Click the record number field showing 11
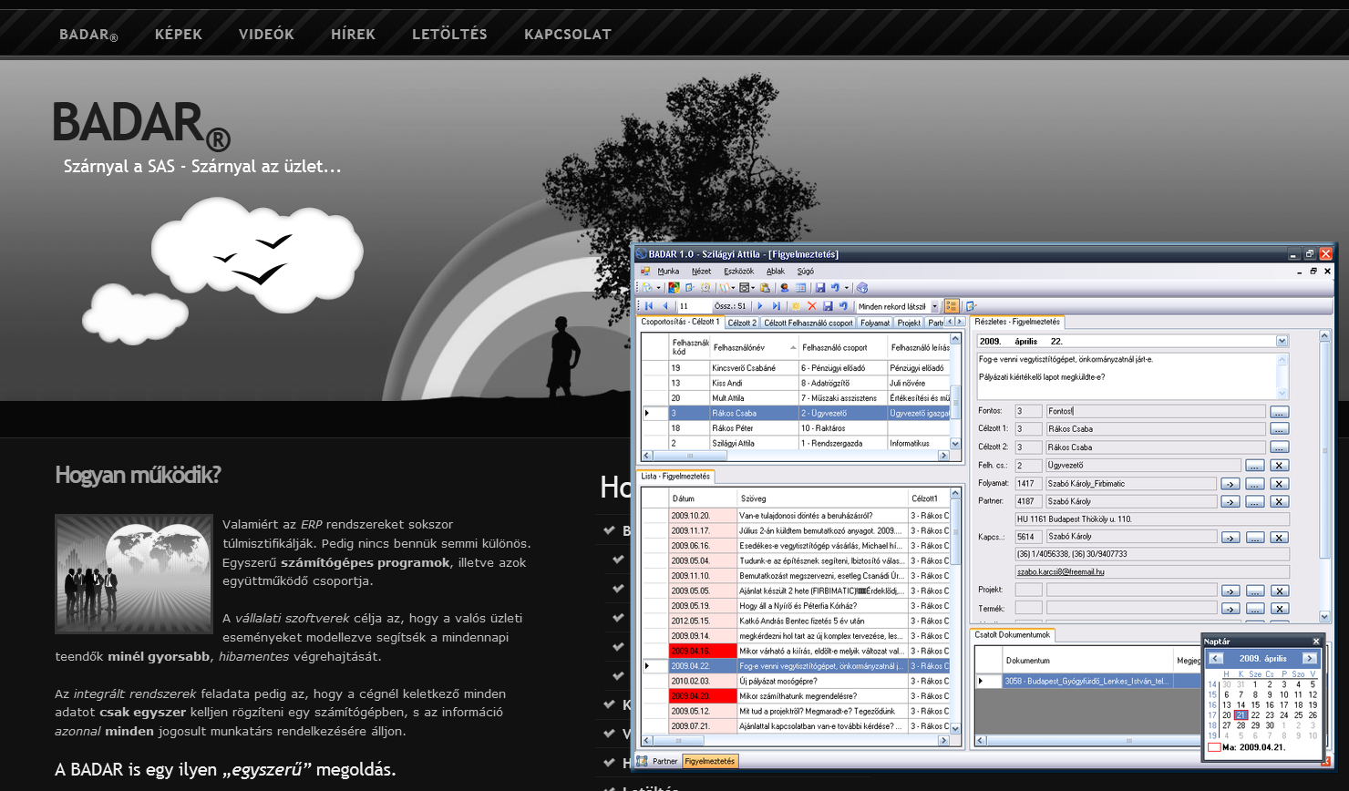The width and height of the screenshot is (1349, 791). click(x=693, y=306)
